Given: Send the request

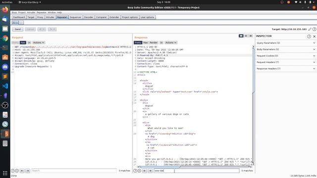Looking at the screenshot, I should pos(18,29).
